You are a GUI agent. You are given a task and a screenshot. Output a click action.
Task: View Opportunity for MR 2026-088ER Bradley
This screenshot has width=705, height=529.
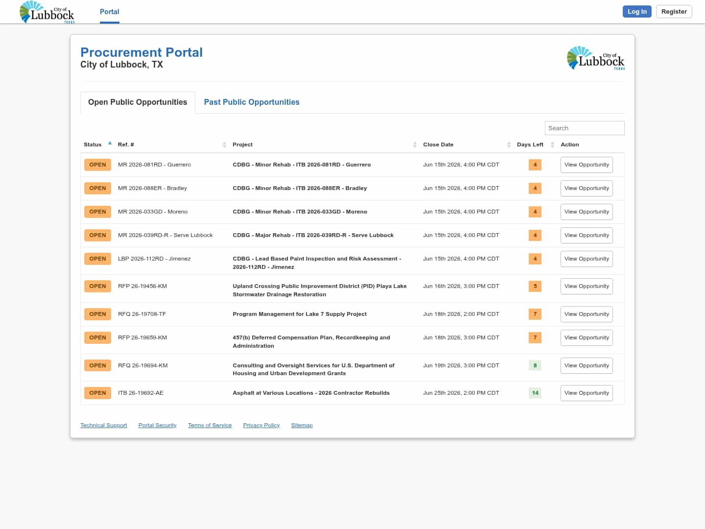(587, 189)
